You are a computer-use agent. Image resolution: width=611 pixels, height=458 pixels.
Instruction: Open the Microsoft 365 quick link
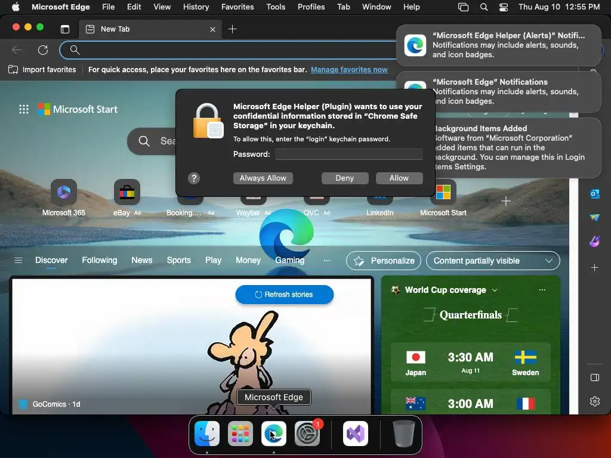point(63,198)
